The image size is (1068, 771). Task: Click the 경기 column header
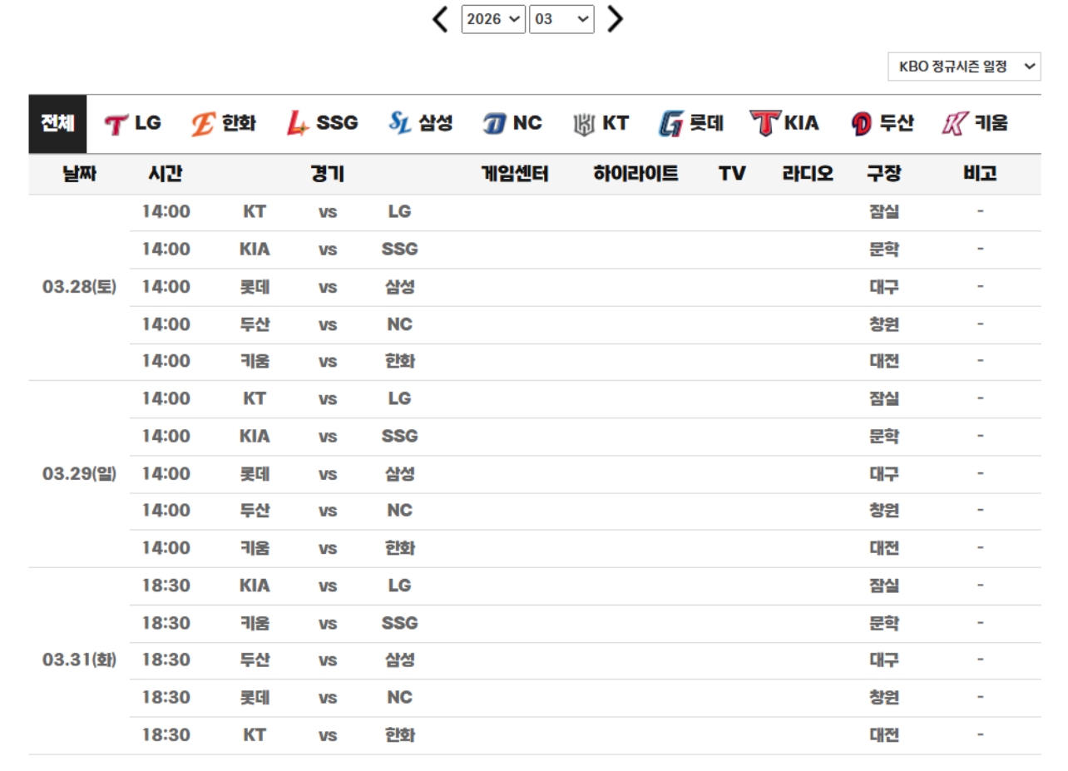[x=327, y=174]
